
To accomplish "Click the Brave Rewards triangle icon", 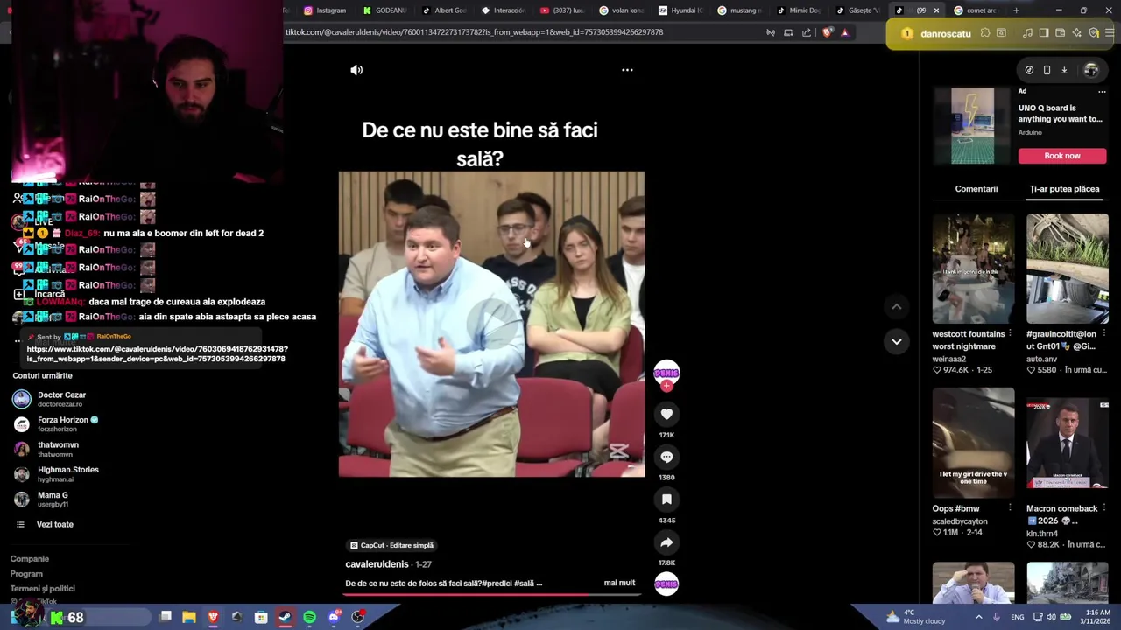I will tap(844, 32).
